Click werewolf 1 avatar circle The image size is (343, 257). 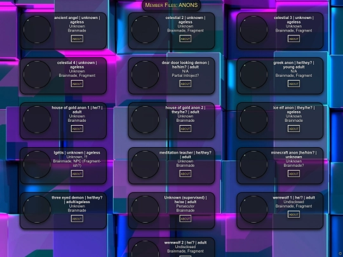point(253,209)
